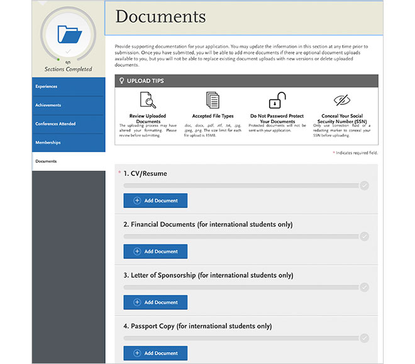
Task: Open the Memberships sidebar item
Action: 69,143
